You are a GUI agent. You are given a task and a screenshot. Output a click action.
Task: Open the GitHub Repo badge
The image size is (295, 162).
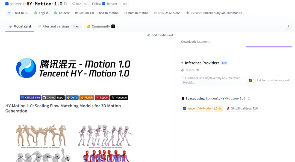tap(53, 98)
